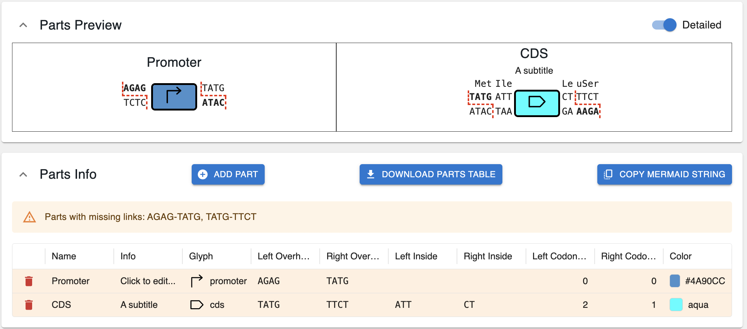Delete the CDS part row
This screenshot has height=329, width=747.
[x=29, y=305]
